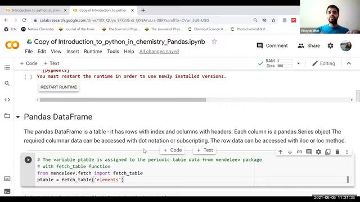Open cell editor settings gear
The image size is (360, 202).
click(x=318, y=152)
